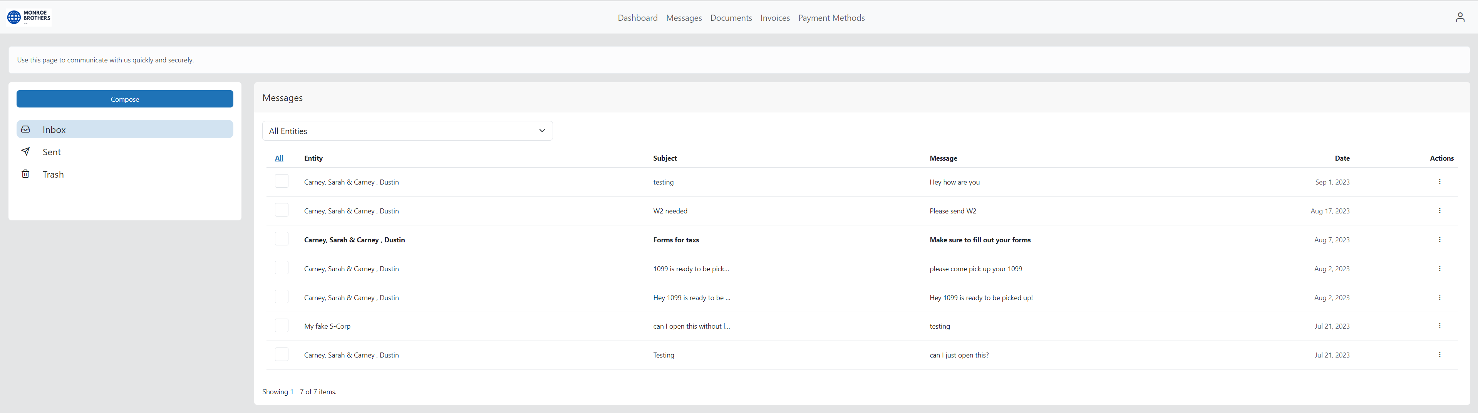
Task: Switch to the Documents page
Action: [731, 18]
